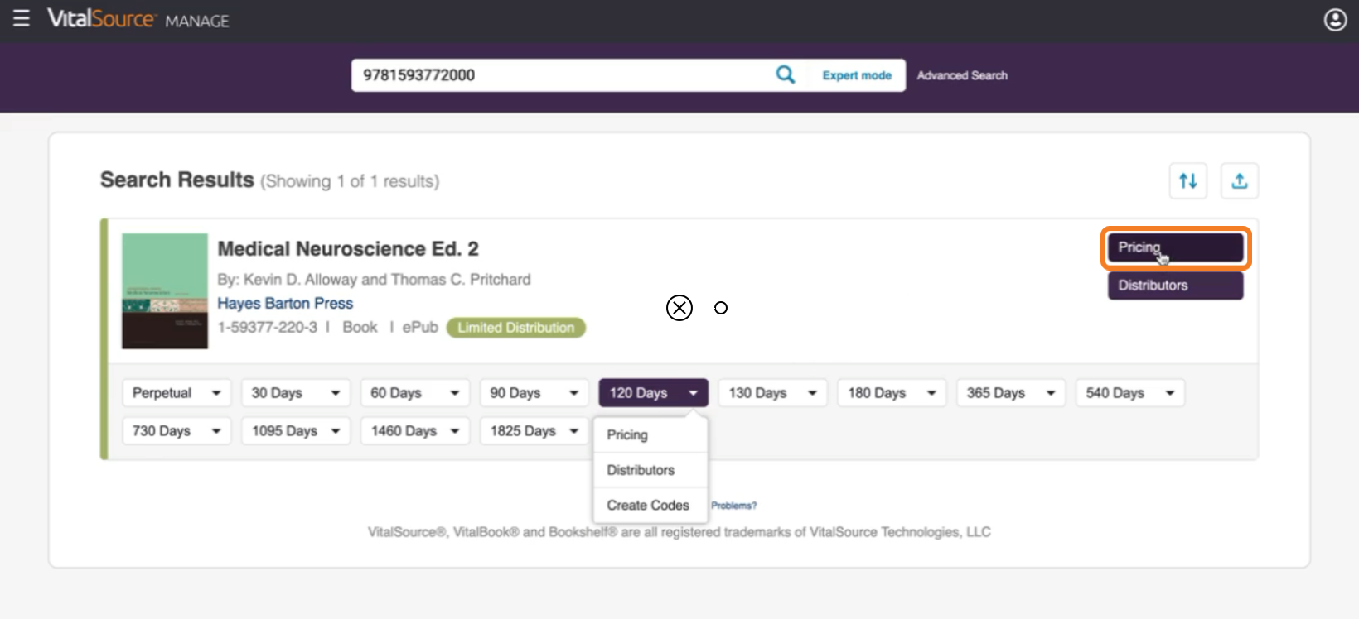Open Advanced Search
The height and width of the screenshot is (619, 1359).
pyautogui.click(x=962, y=75)
